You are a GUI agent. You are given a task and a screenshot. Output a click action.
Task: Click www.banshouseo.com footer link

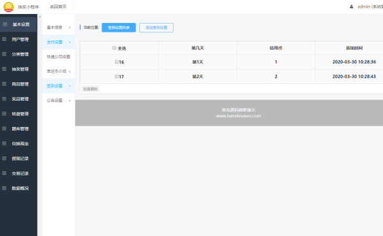point(238,116)
